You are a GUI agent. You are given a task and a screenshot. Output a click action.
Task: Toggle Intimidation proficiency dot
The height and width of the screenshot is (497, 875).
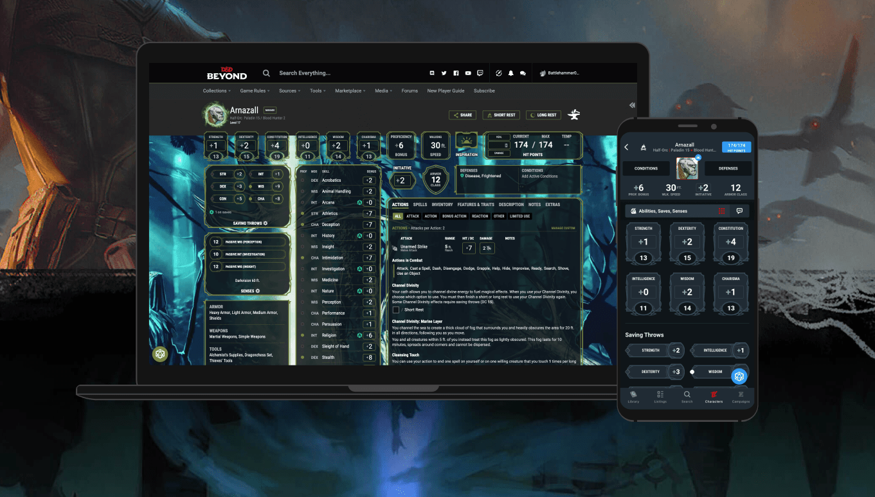pos(303,257)
